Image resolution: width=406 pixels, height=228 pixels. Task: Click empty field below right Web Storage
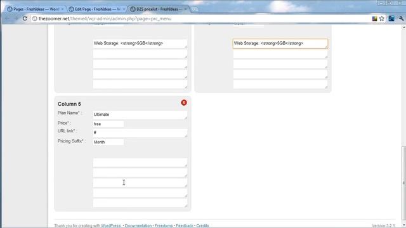pyautogui.click(x=280, y=54)
